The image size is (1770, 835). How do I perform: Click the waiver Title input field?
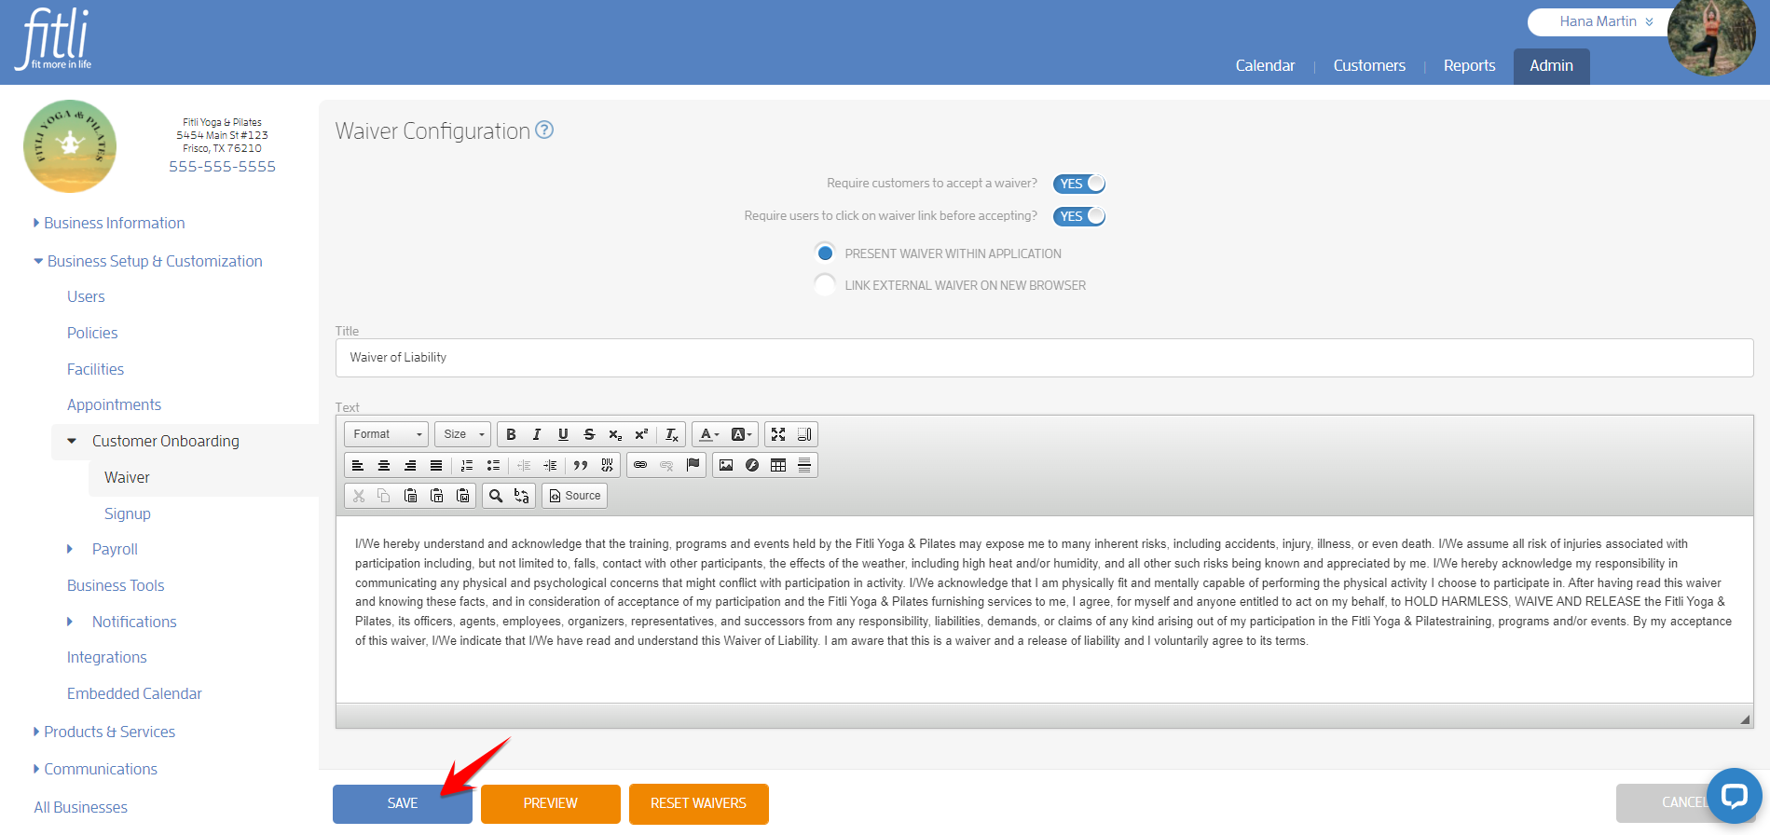pos(1044,358)
